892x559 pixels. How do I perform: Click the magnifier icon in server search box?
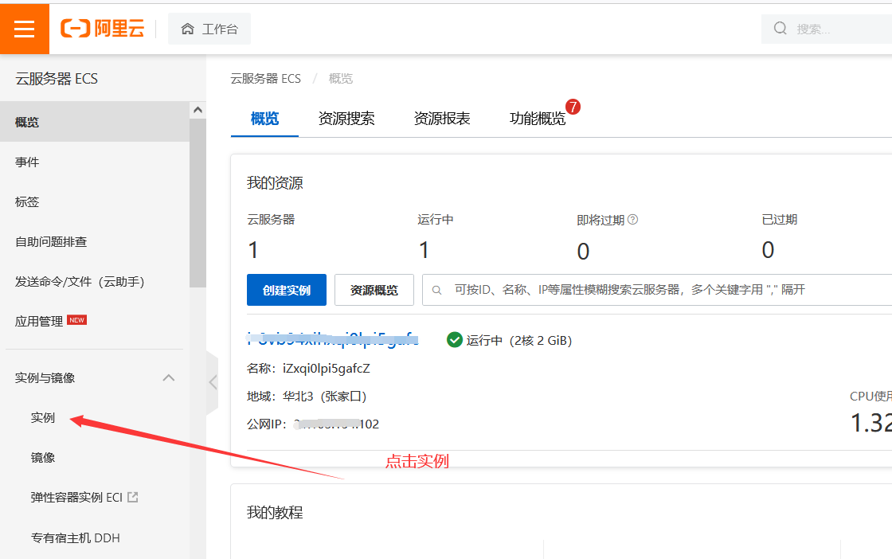(x=437, y=290)
